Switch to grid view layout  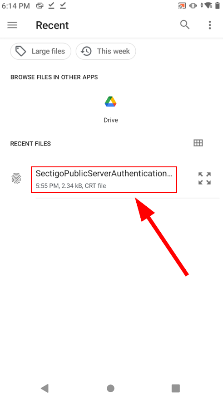[198, 143]
